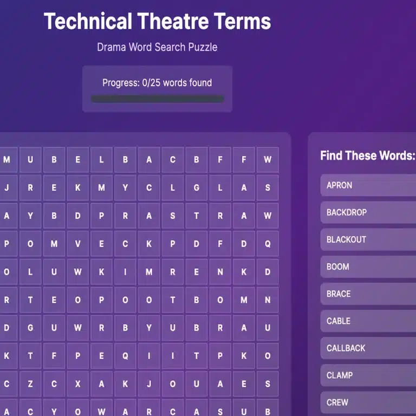Click letter K in row J R E K M Y
This screenshot has width=416, height=416.
pyautogui.click(x=78, y=187)
